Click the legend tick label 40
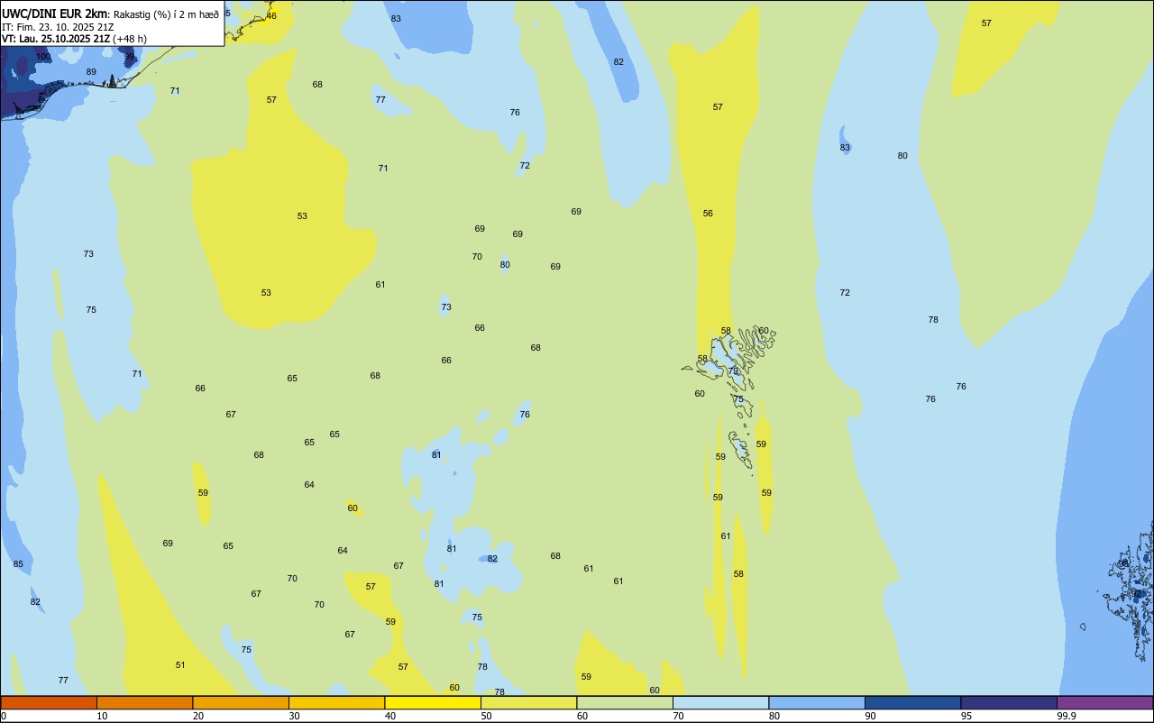This screenshot has width=1154, height=723. (x=390, y=716)
